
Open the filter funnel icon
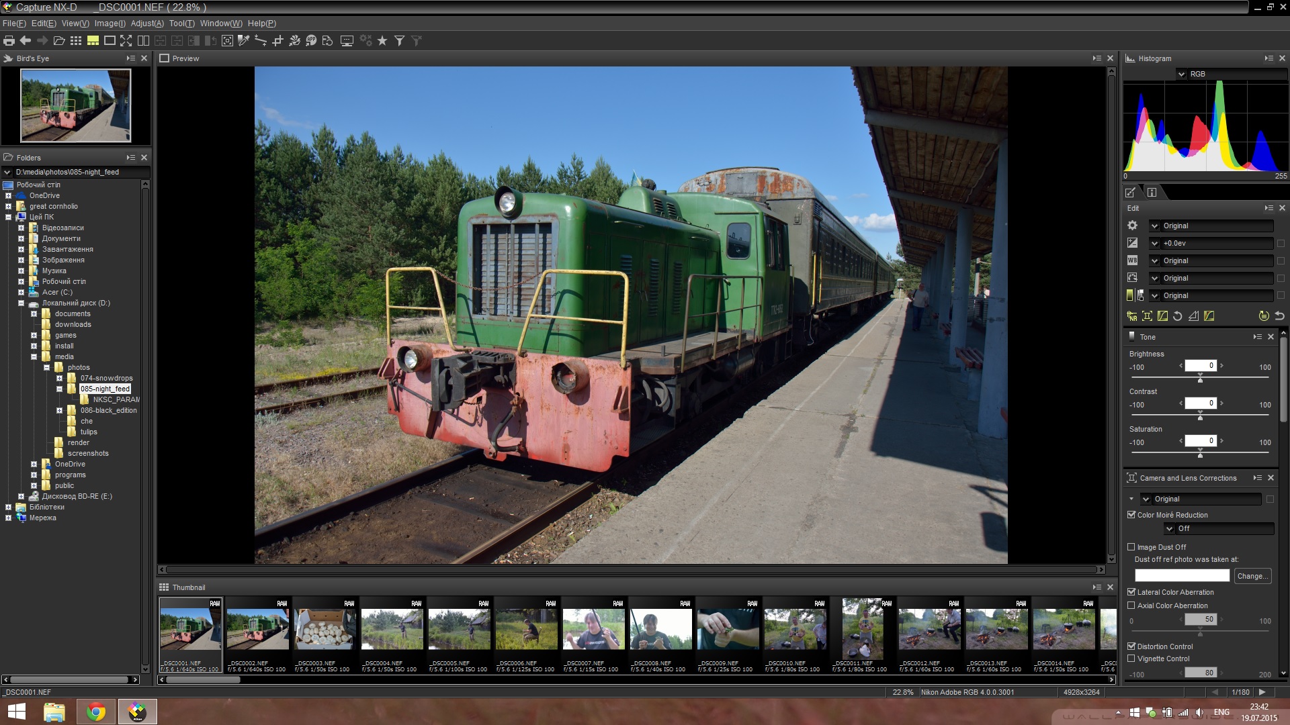tap(399, 41)
